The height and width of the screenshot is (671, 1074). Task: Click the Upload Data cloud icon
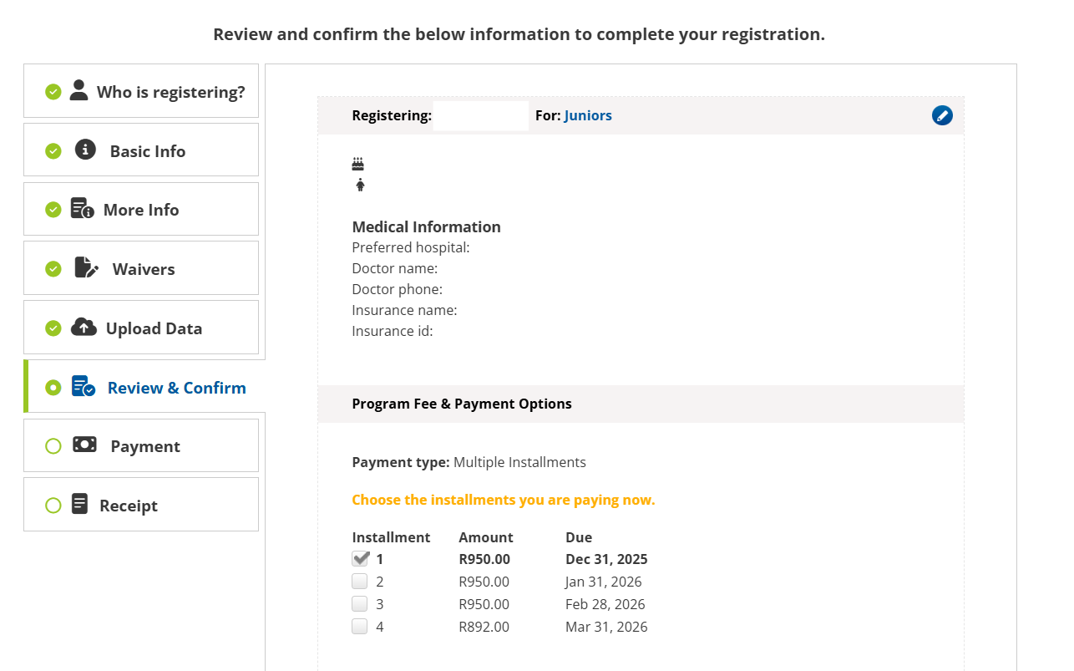coord(84,327)
